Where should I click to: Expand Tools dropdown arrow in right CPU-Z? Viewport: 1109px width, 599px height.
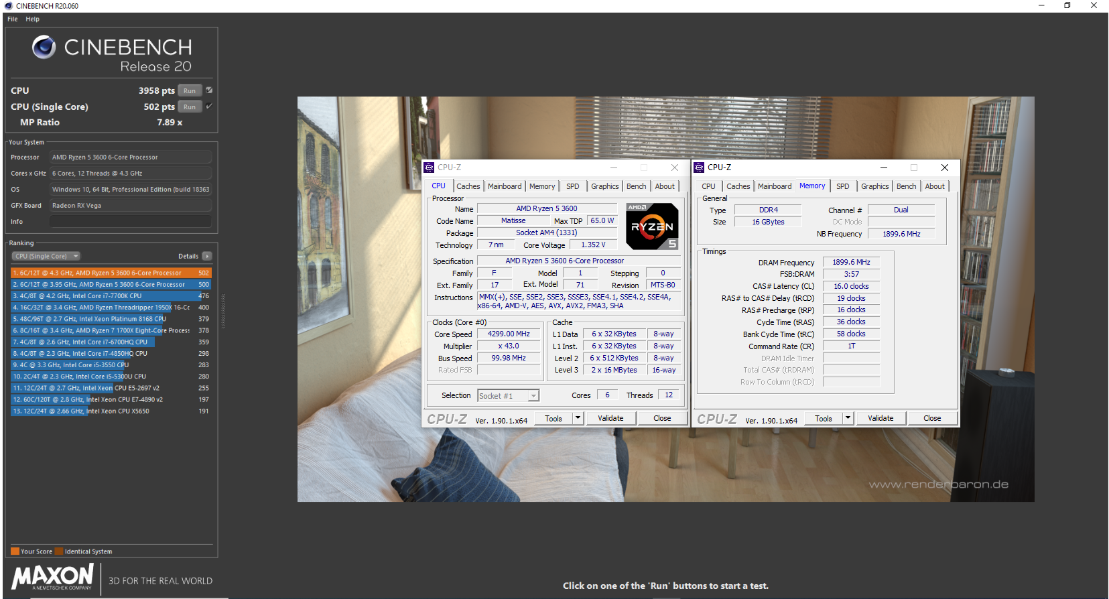pos(848,419)
